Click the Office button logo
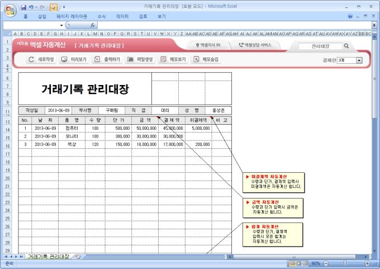 coord(10,11)
